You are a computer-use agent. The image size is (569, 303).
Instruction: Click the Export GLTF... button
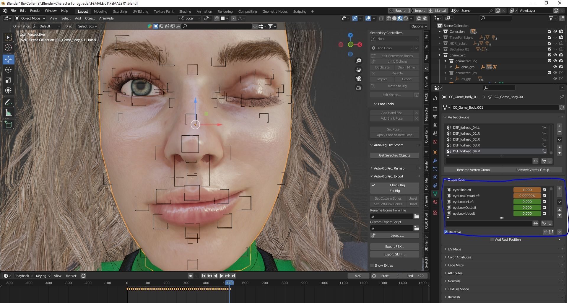[394, 254]
